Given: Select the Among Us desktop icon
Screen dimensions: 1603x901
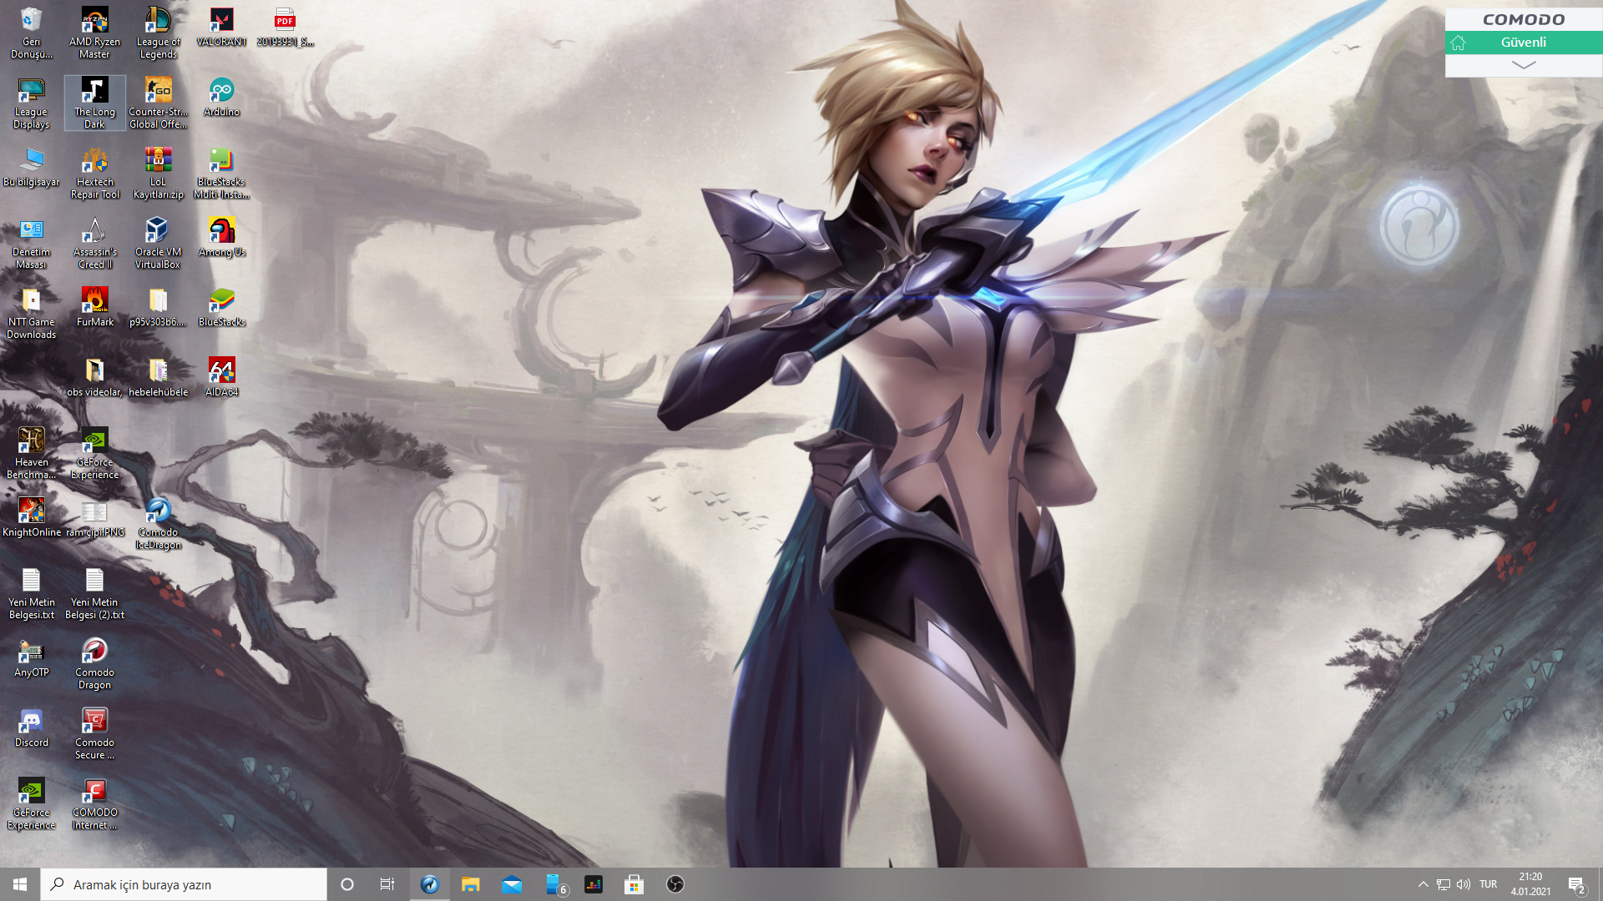Looking at the screenshot, I should pos(221,236).
